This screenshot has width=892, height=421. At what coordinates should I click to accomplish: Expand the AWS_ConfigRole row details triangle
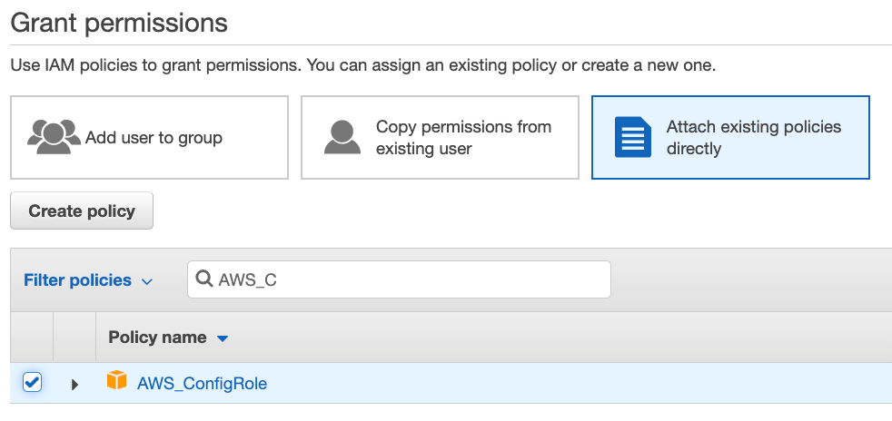click(x=75, y=384)
